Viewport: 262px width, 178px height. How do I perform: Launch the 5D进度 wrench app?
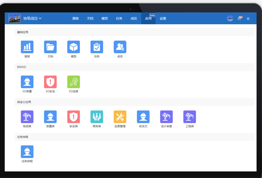(x=73, y=82)
